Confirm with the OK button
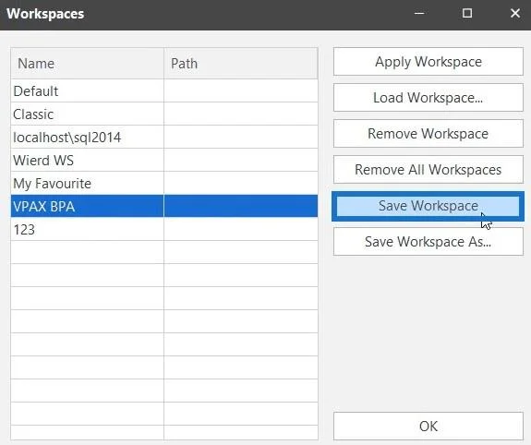 click(x=428, y=426)
